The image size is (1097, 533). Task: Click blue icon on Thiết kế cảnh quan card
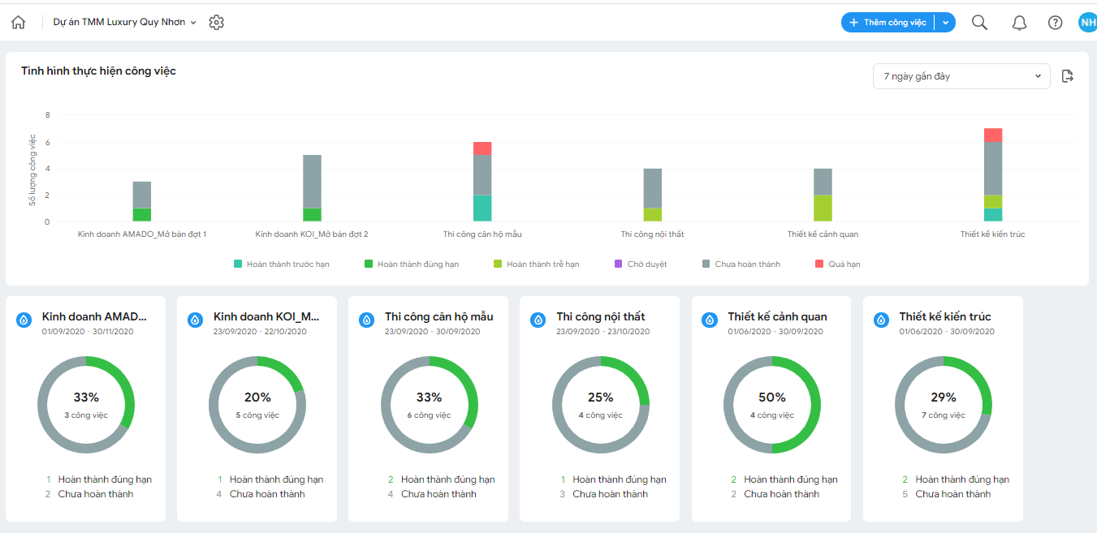[710, 320]
